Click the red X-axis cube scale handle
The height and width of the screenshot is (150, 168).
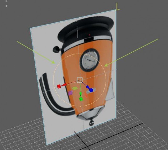[59, 86]
